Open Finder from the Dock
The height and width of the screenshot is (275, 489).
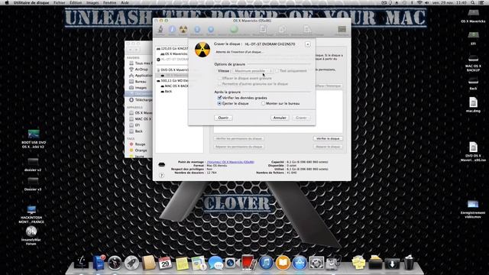tap(81, 263)
